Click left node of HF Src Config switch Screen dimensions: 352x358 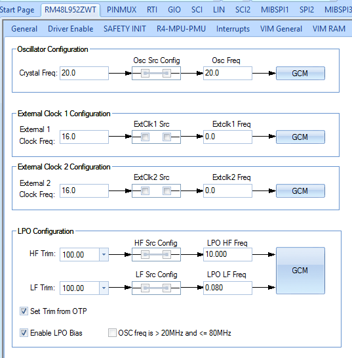click(x=145, y=255)
